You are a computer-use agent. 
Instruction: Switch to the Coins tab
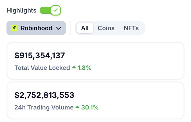click(x=106, y=28)
